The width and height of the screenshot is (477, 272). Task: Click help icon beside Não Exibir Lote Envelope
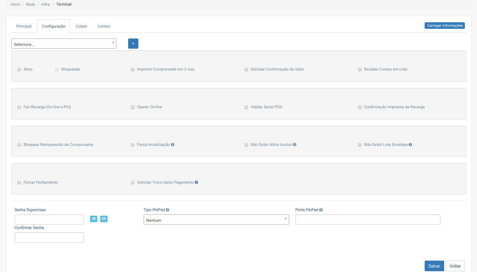(410, 145)
